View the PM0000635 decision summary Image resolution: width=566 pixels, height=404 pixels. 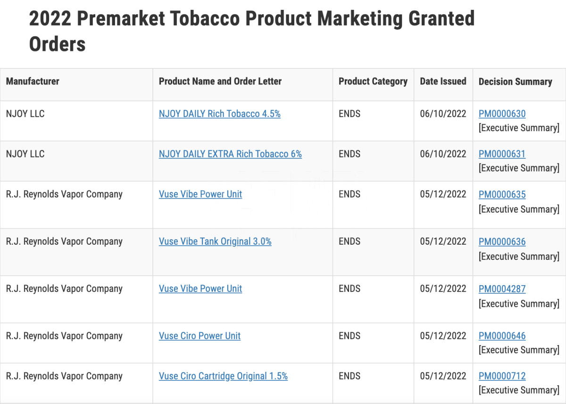point(502,194)
